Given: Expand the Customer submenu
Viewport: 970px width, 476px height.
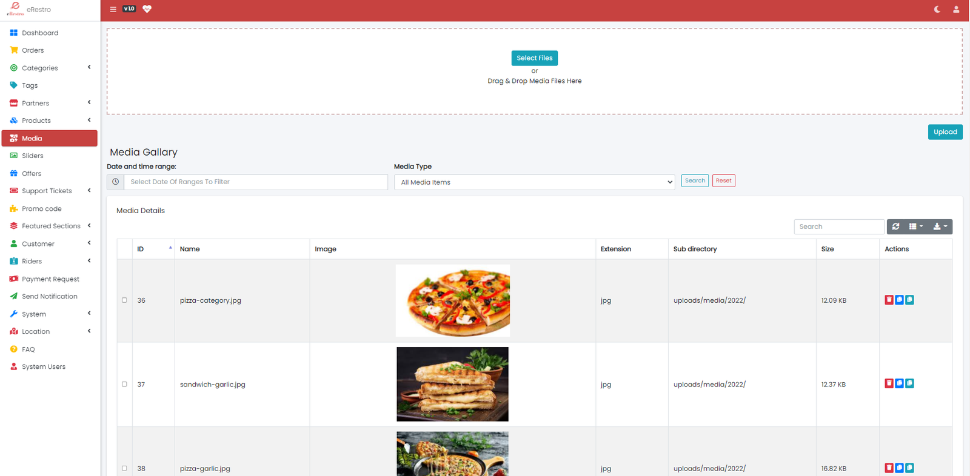Looking at the screenshot, I should (x=49, y=243).
